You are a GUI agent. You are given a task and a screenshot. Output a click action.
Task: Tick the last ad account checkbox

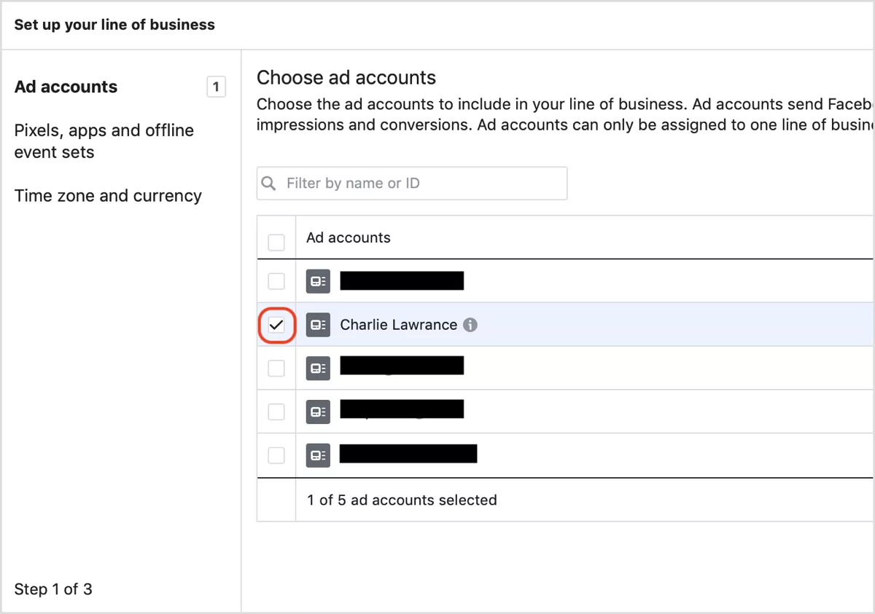tap(276, 456)
